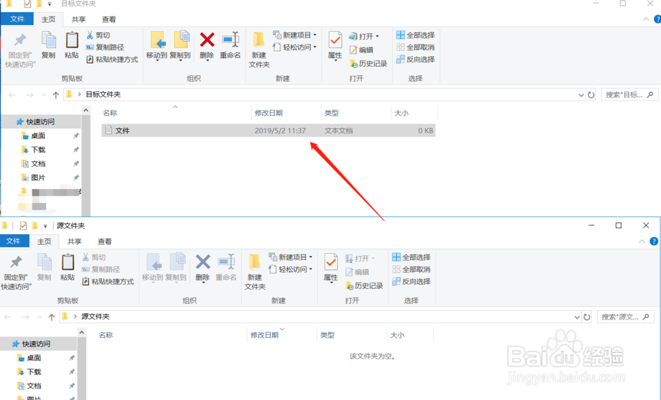Screen dimensions: 661x400
Task: Click 全部选择 in 目标文件夹 window
Action: click(416, 35)
